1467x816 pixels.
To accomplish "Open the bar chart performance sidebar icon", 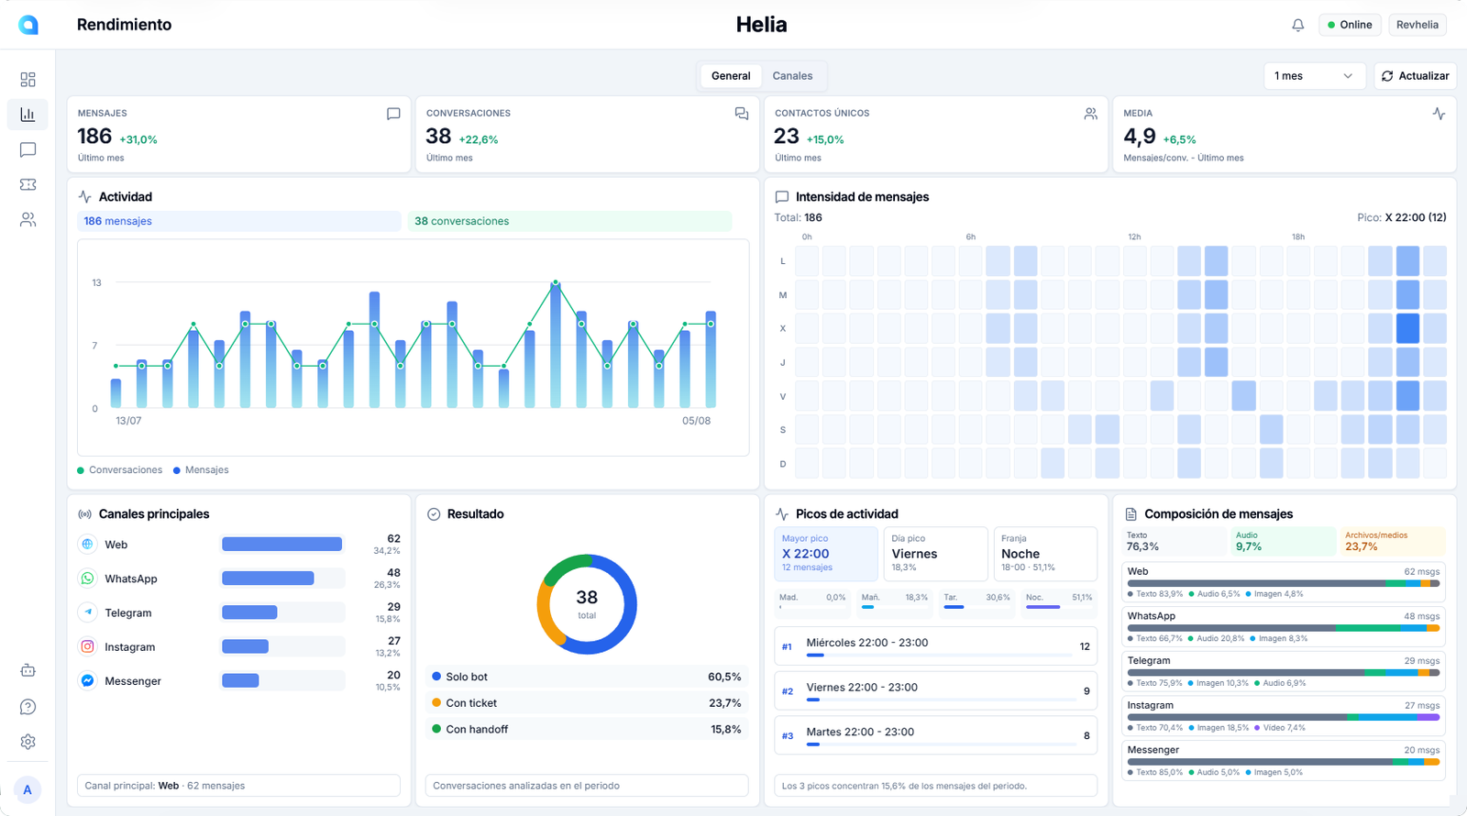I will (x=28, y=115).
